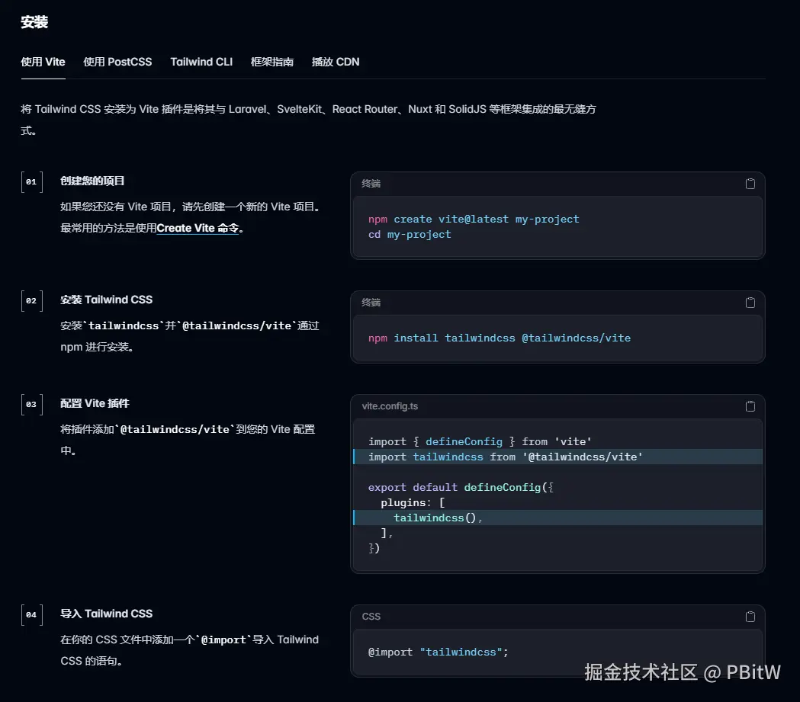Follow the Create Vite 命令 link
The height and width of the screenshot is (702, 800).
pos(198,228)
